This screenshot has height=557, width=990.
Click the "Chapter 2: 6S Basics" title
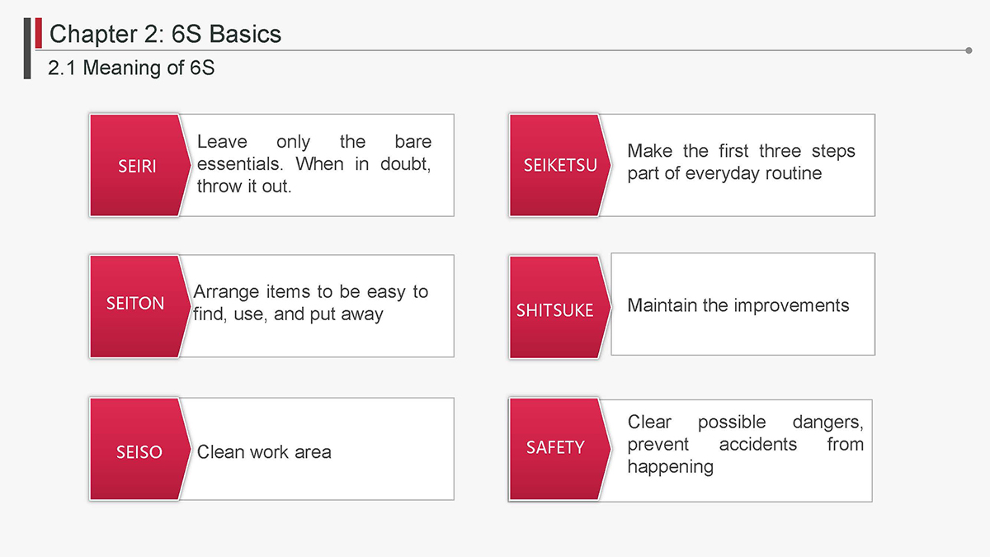165,34
